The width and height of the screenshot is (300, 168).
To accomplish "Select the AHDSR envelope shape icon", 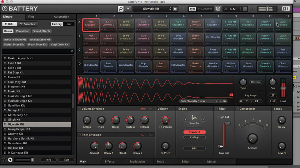I will tap(143, 109).
